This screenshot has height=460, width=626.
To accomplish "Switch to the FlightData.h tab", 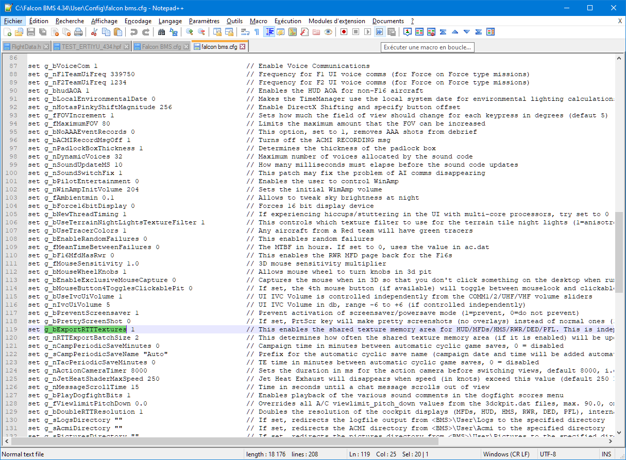I will click(x=26, y=47).
